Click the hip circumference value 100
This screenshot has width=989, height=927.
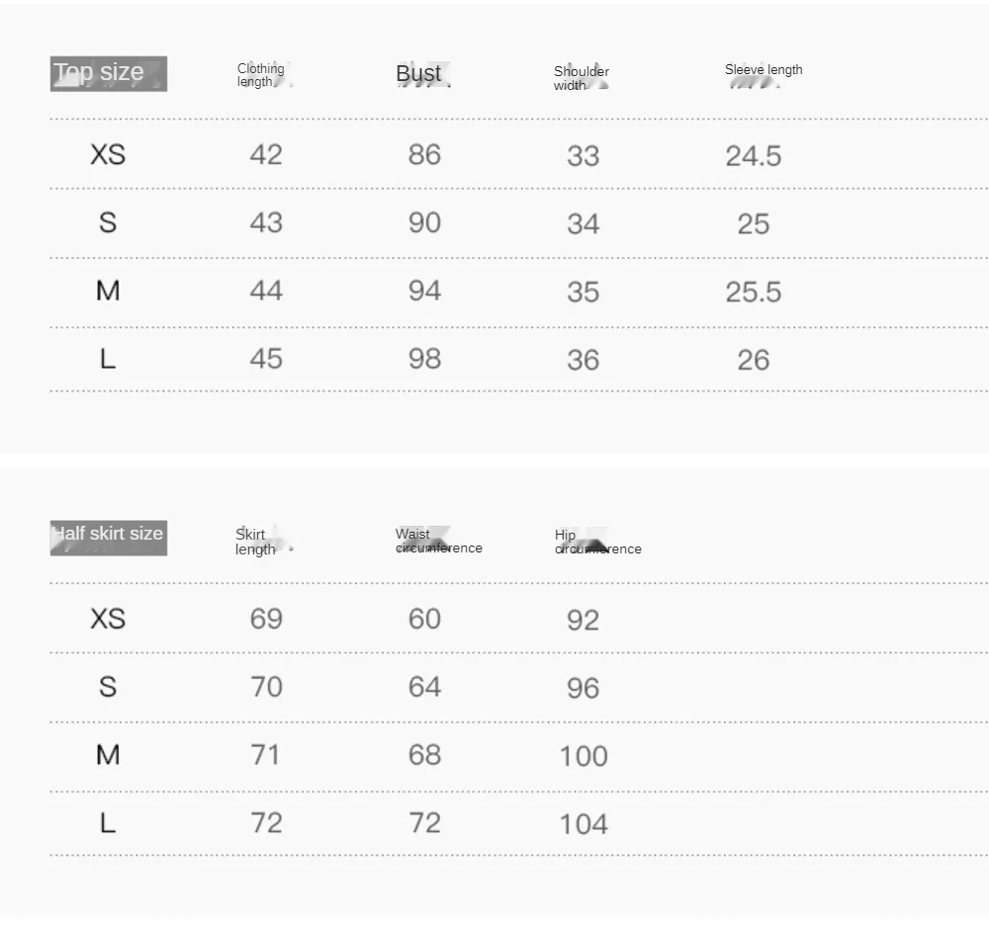pyautogui.click(x=584, y=756)
